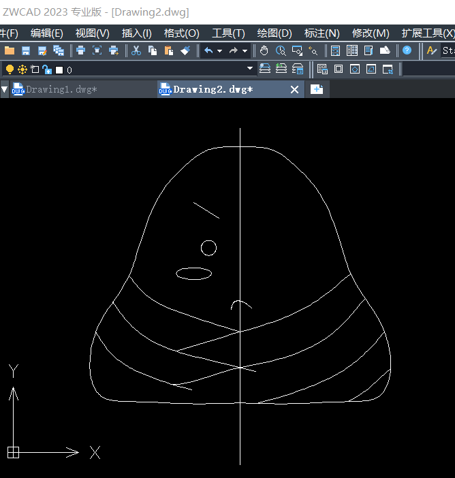Image resolution: width=455 pixels, height=478 pixels.
Task: Activate the Pan hand tool
Action: pyautogui.click(x=264, y=50)
